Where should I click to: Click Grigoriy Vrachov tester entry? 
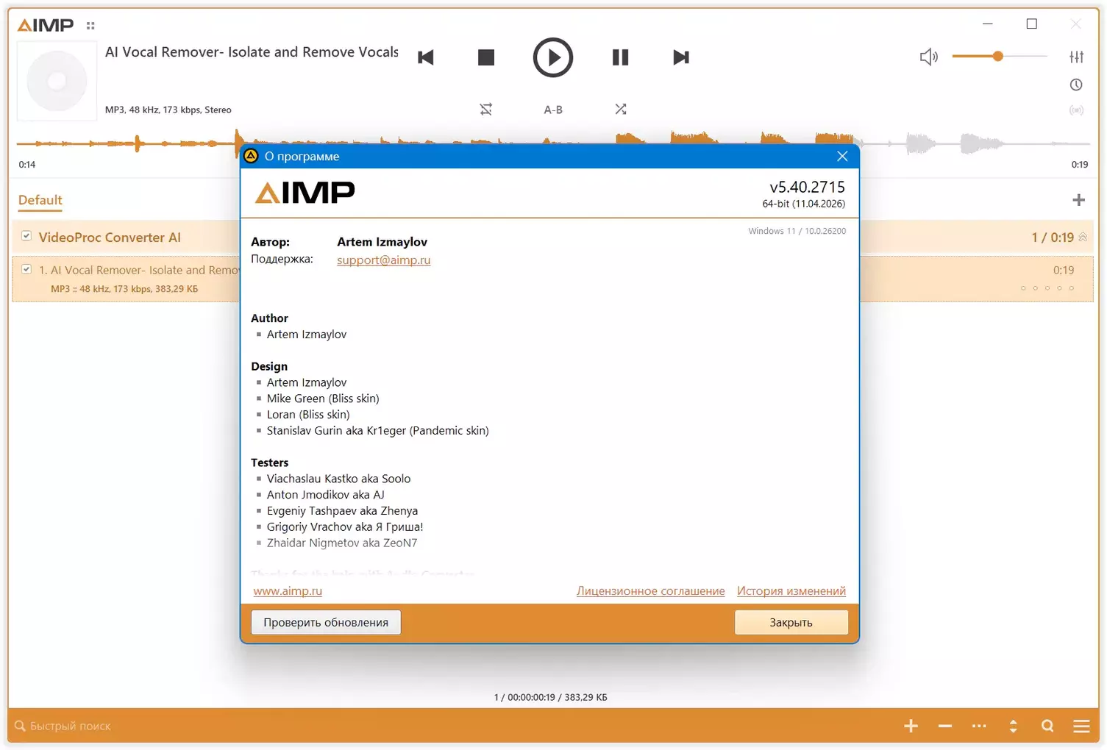tap(345, 527)
